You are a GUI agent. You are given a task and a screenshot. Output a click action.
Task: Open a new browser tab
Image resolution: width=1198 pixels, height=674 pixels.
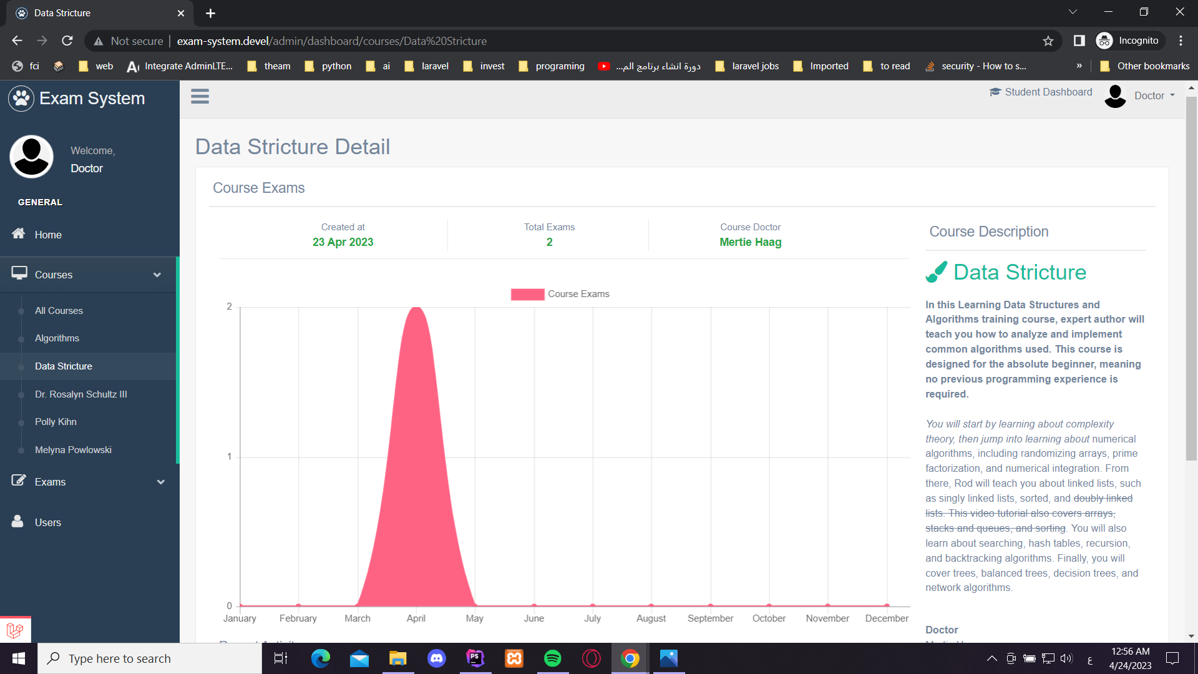210,13
